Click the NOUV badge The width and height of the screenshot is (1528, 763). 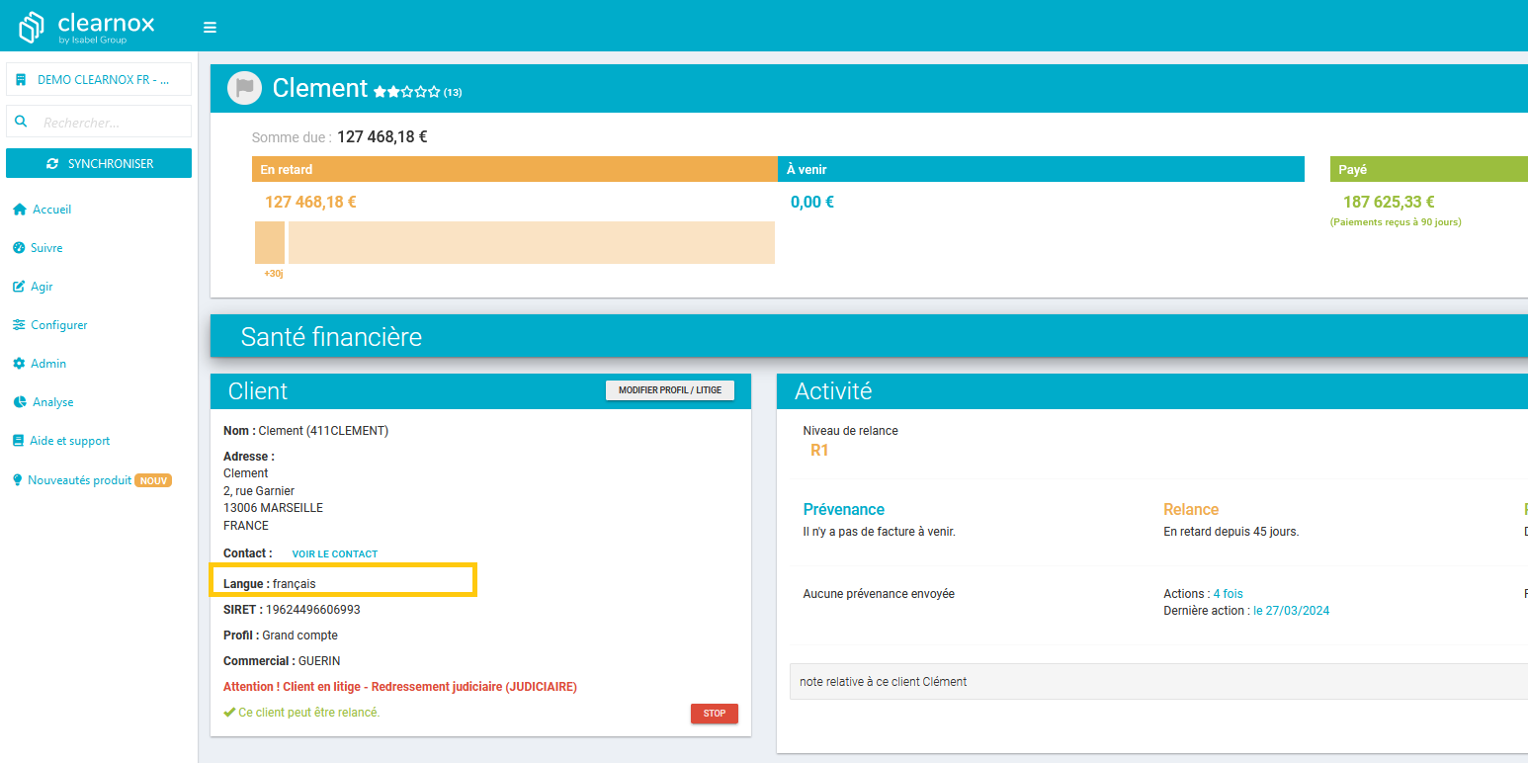coord(153,480)
